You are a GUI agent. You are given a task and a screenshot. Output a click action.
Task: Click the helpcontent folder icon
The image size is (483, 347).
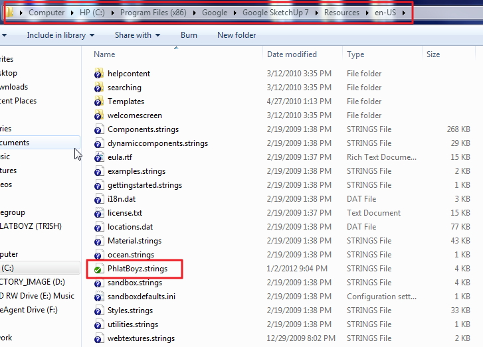click(98, 74)
